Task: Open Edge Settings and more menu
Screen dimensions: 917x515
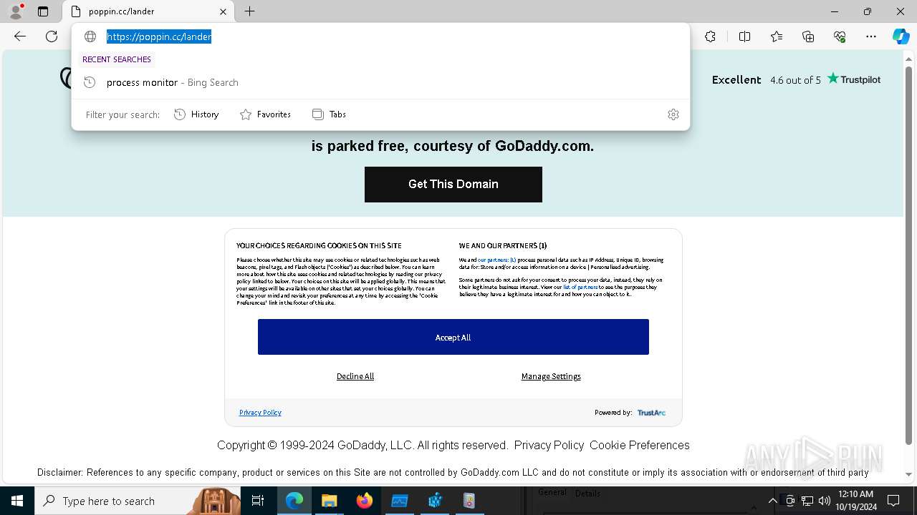Action: pyautogui.click(x=871, y=36)
